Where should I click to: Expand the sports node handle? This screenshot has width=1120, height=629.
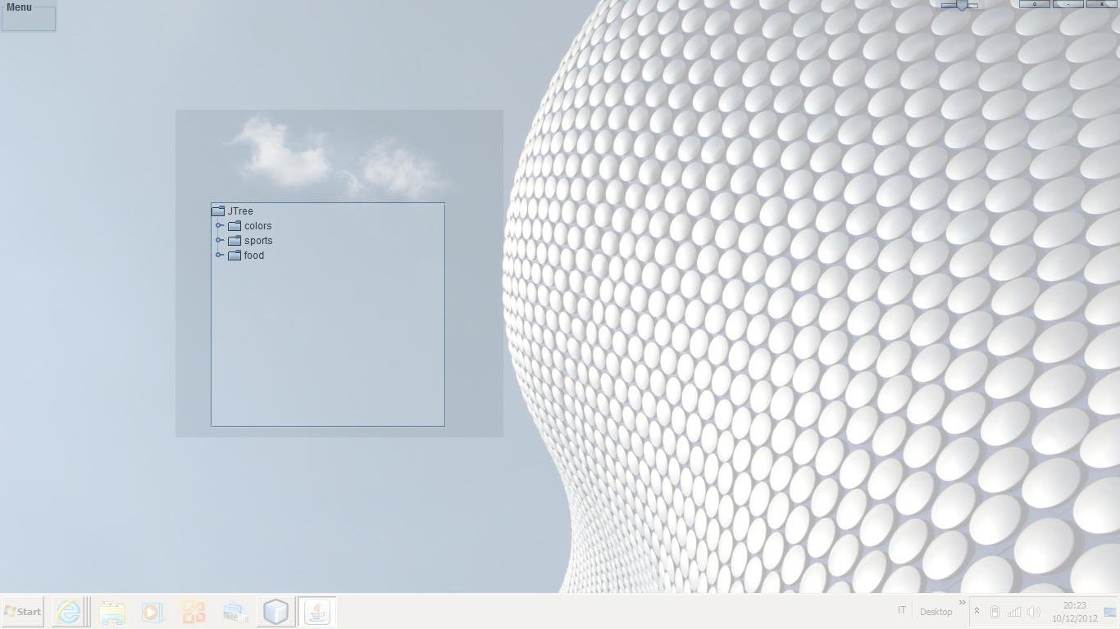(x=220, y=241)
